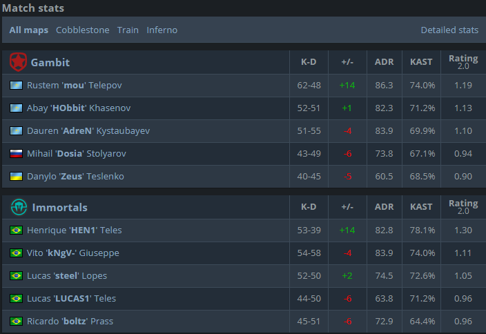Click the Gambit team name link
This screenshot has width=486, height=334.
click(x=50, y=63)
